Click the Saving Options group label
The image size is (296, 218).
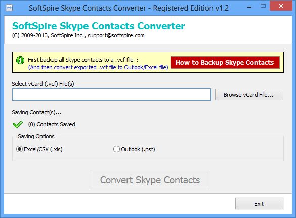point(36,136)
